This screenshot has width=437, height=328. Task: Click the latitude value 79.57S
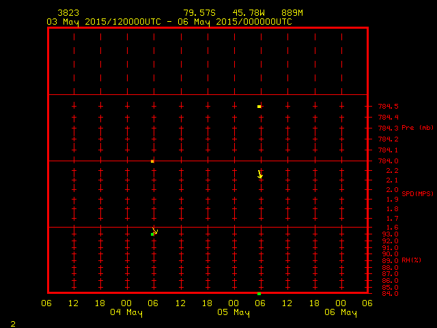pyautogui.click(x=200, y=13)
